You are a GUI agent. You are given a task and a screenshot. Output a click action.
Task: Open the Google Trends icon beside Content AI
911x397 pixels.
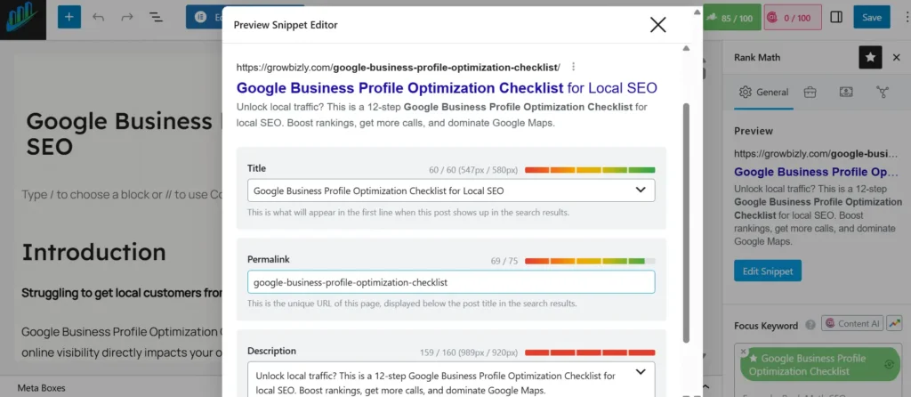892,324
